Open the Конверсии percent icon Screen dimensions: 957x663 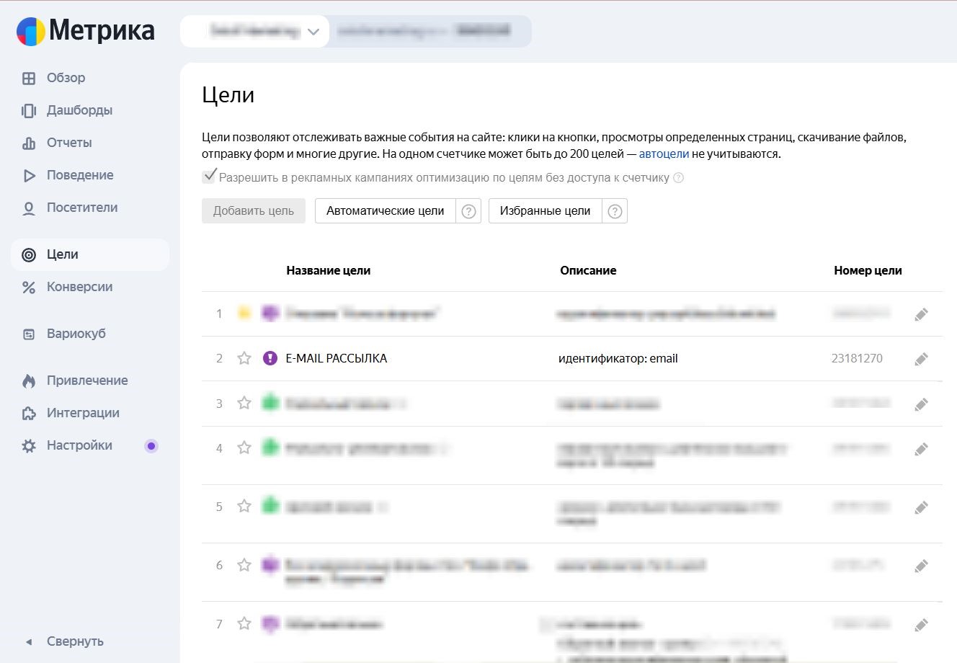[29, 288]
